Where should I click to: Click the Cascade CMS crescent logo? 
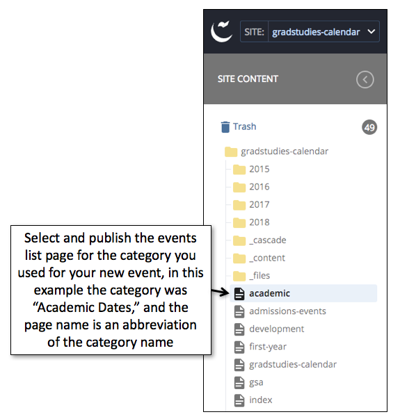coord(221,31)
